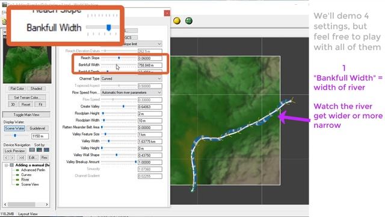Click the terrain preview thumbnail

point(27,64)
